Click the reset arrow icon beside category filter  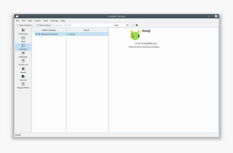tap(133, 25)
